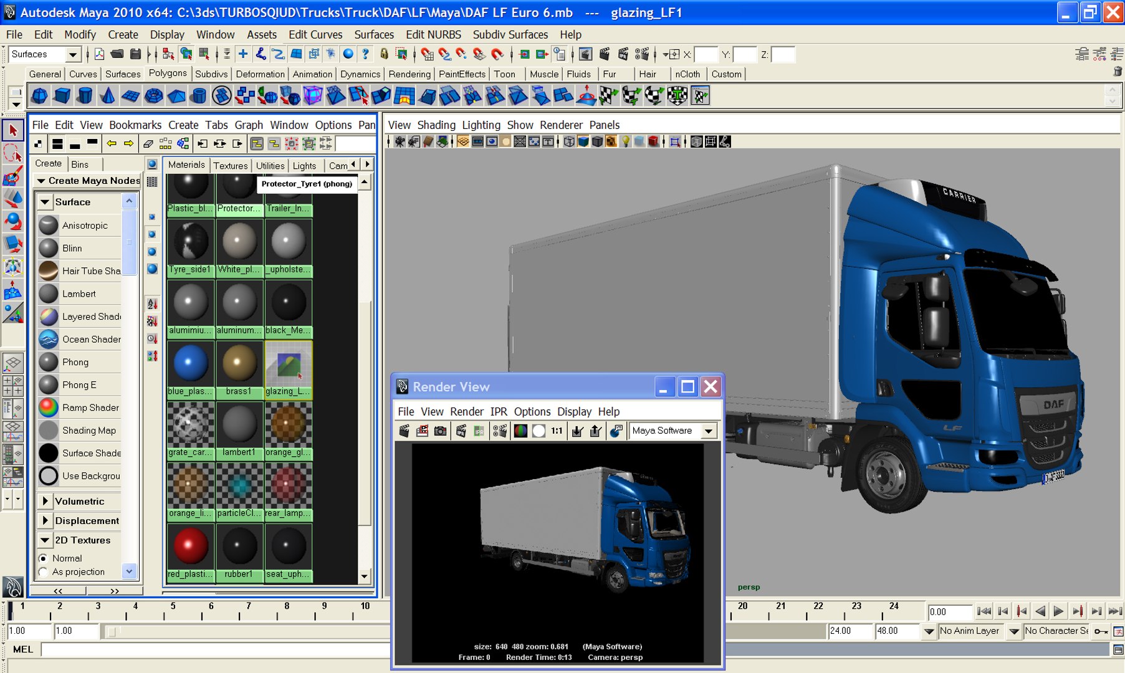Open Render View's IPR menu
This screenshot has width=1125, height=673.
[x=499, y=412]
